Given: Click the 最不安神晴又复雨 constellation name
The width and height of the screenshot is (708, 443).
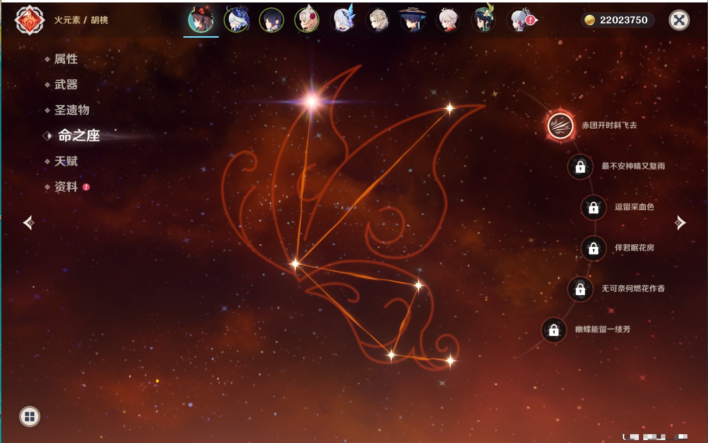Looking at the screenshot, I should point(633,166).
